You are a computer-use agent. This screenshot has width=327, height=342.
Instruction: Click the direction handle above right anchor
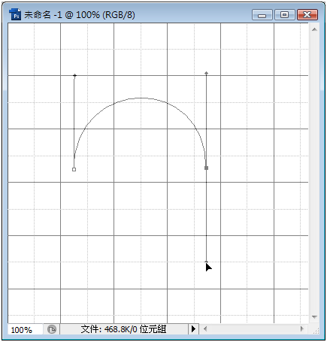click(x=206, y=73)
